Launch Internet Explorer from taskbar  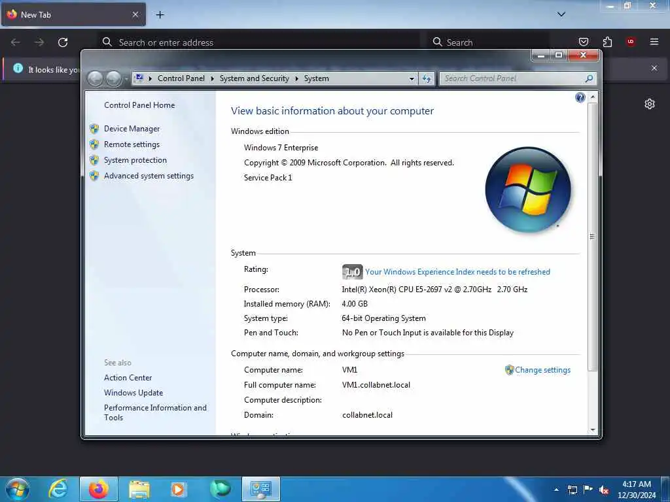[x=58, y=489]
